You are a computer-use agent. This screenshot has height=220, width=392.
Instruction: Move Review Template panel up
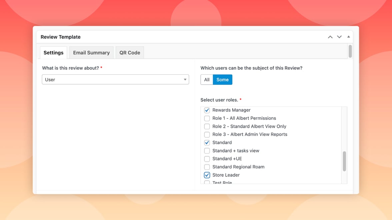tap(330, 37)
